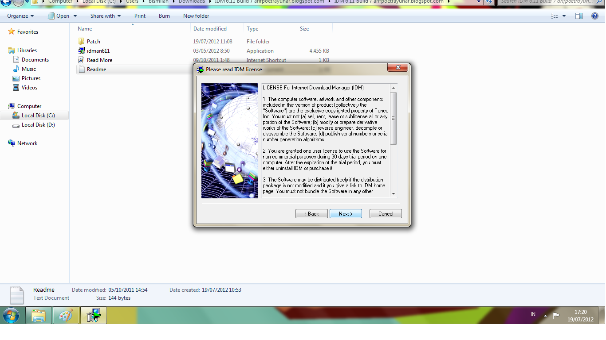The image size is (606, 340).
Task: Click the Open toolbar button
Action: click(x=59, y=16)
